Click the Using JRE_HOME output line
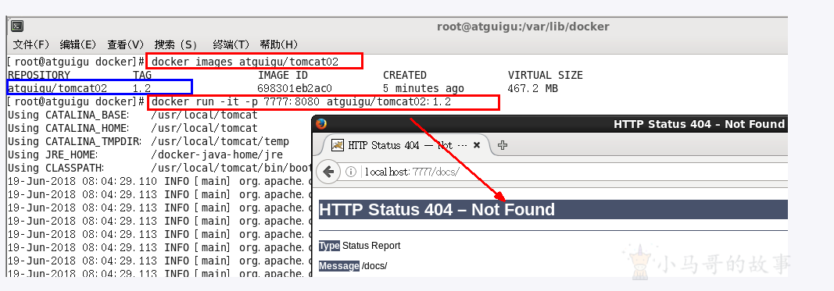 click(x=145, y=154)
